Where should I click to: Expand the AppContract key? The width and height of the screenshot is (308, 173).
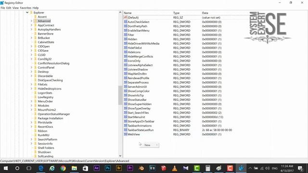point(31,25)
